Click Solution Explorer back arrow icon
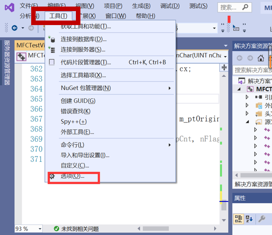 (x=240, y=58)
